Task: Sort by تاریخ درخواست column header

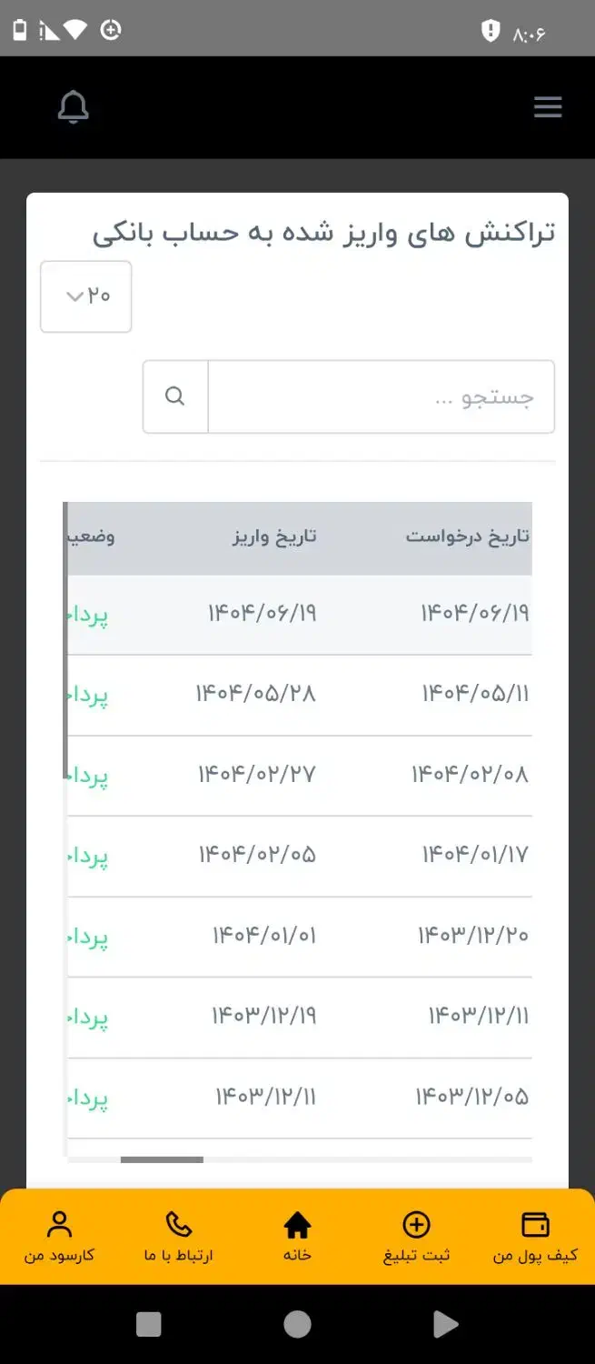Action: (467, 536)
